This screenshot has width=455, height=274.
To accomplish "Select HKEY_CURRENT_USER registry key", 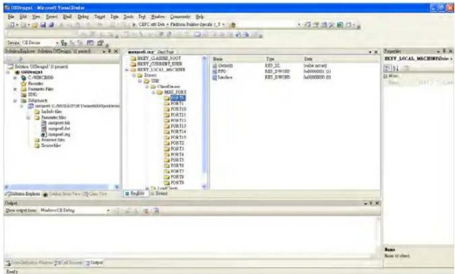I will point(160,64).
